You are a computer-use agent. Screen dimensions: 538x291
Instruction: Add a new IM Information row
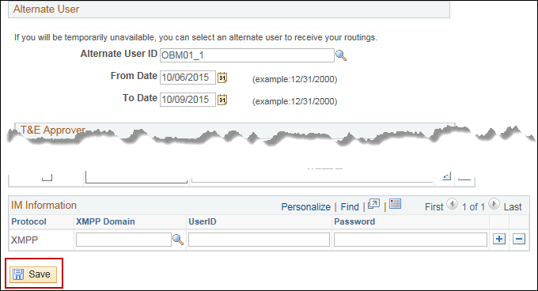[499, 239]
